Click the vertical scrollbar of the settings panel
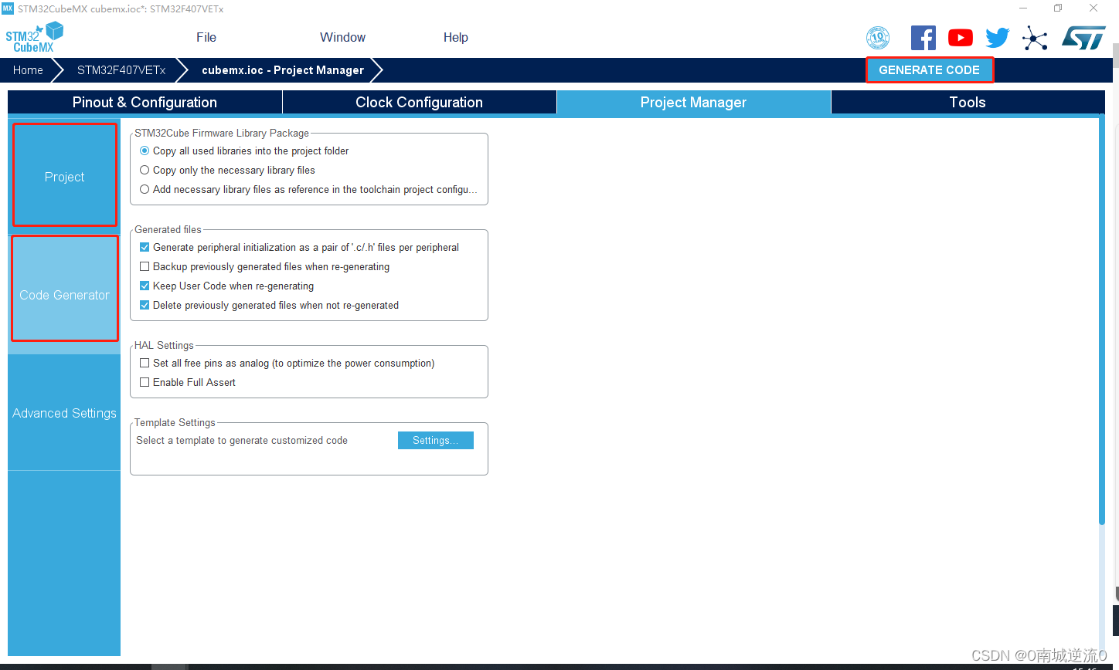 click(1102, 320)
